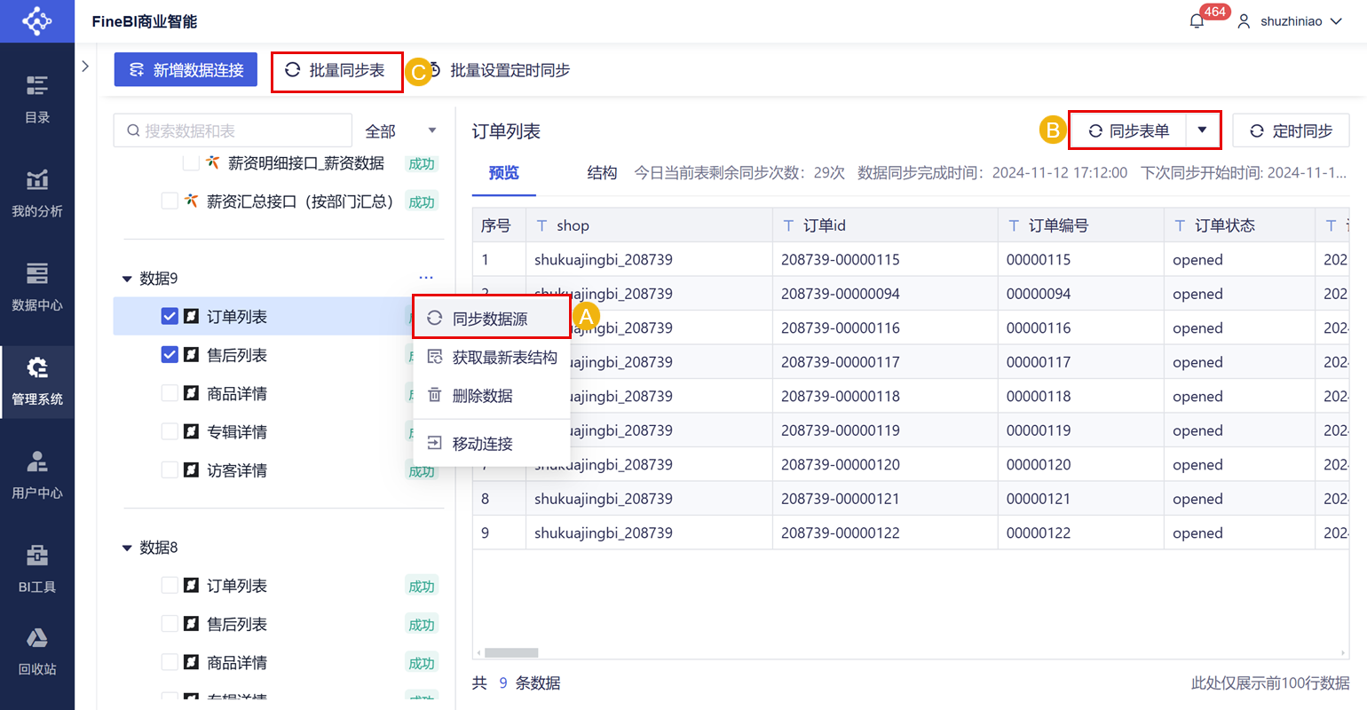
Task: Click the icon of 访客详情 table
Action: [x=191, y=470]
